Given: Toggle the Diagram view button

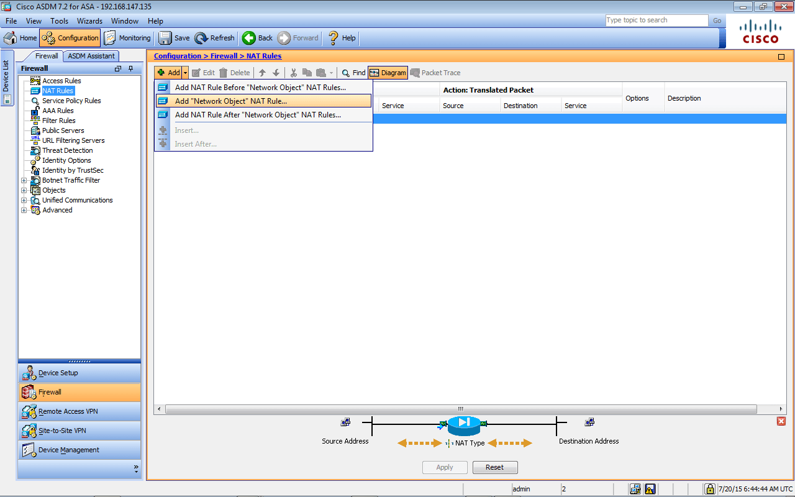Looking at the screenshot, I should [x=388, y=73].
